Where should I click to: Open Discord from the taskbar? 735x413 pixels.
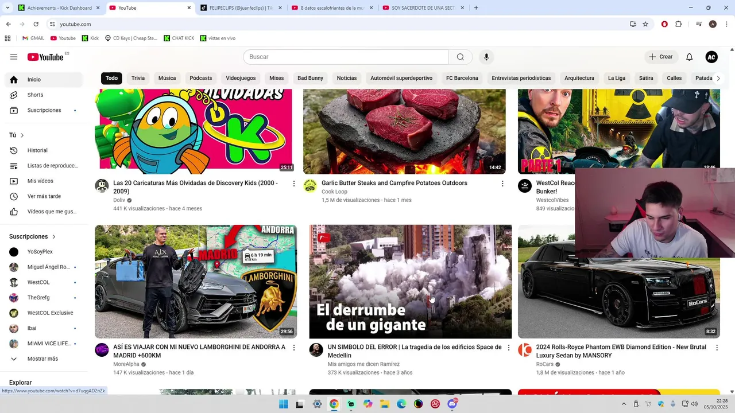click(x=452, y=404)
